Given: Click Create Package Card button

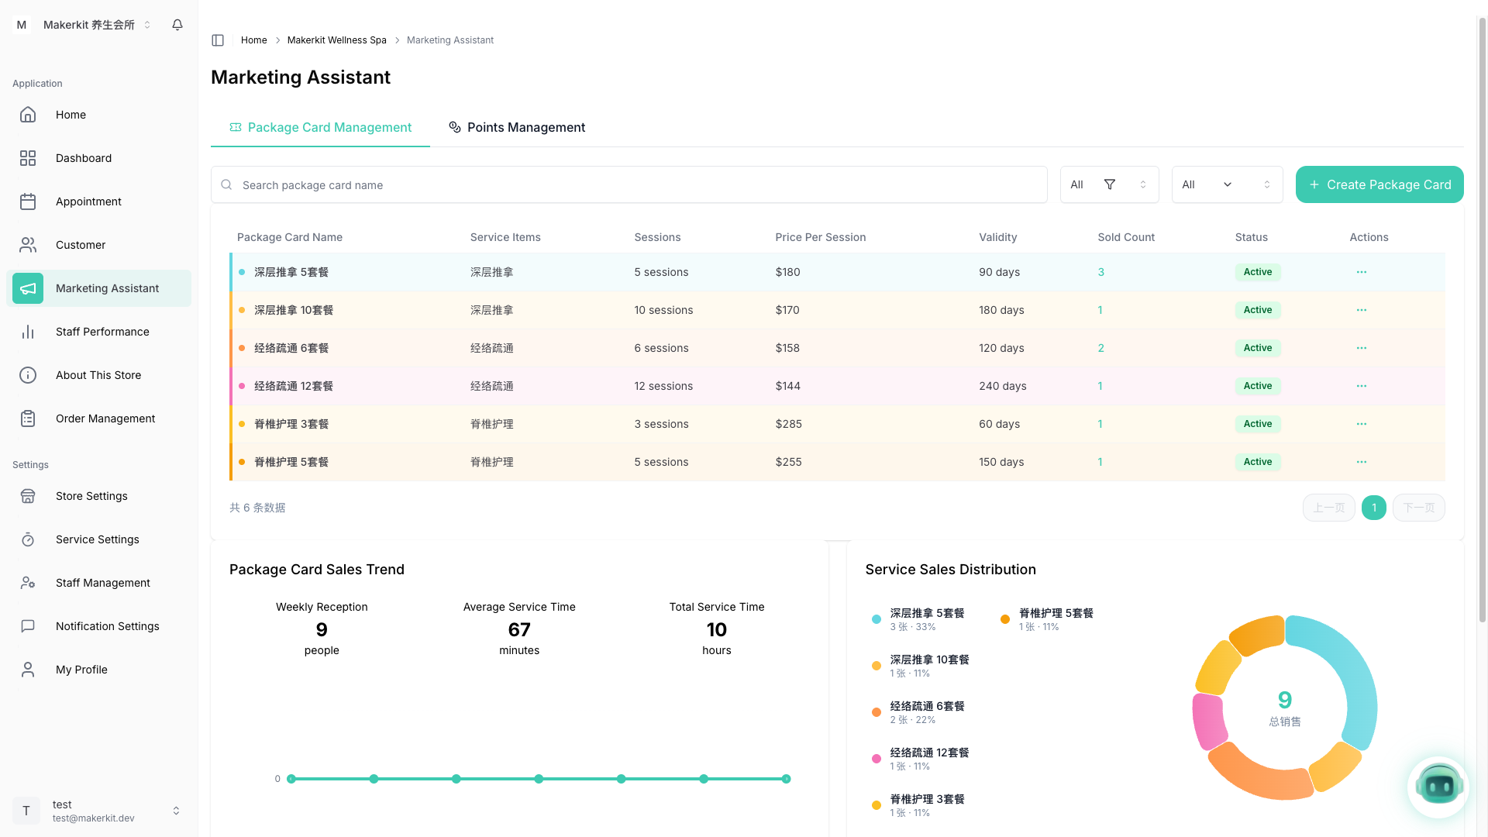Looking at the screenshot, I should tap(1379, 184).
